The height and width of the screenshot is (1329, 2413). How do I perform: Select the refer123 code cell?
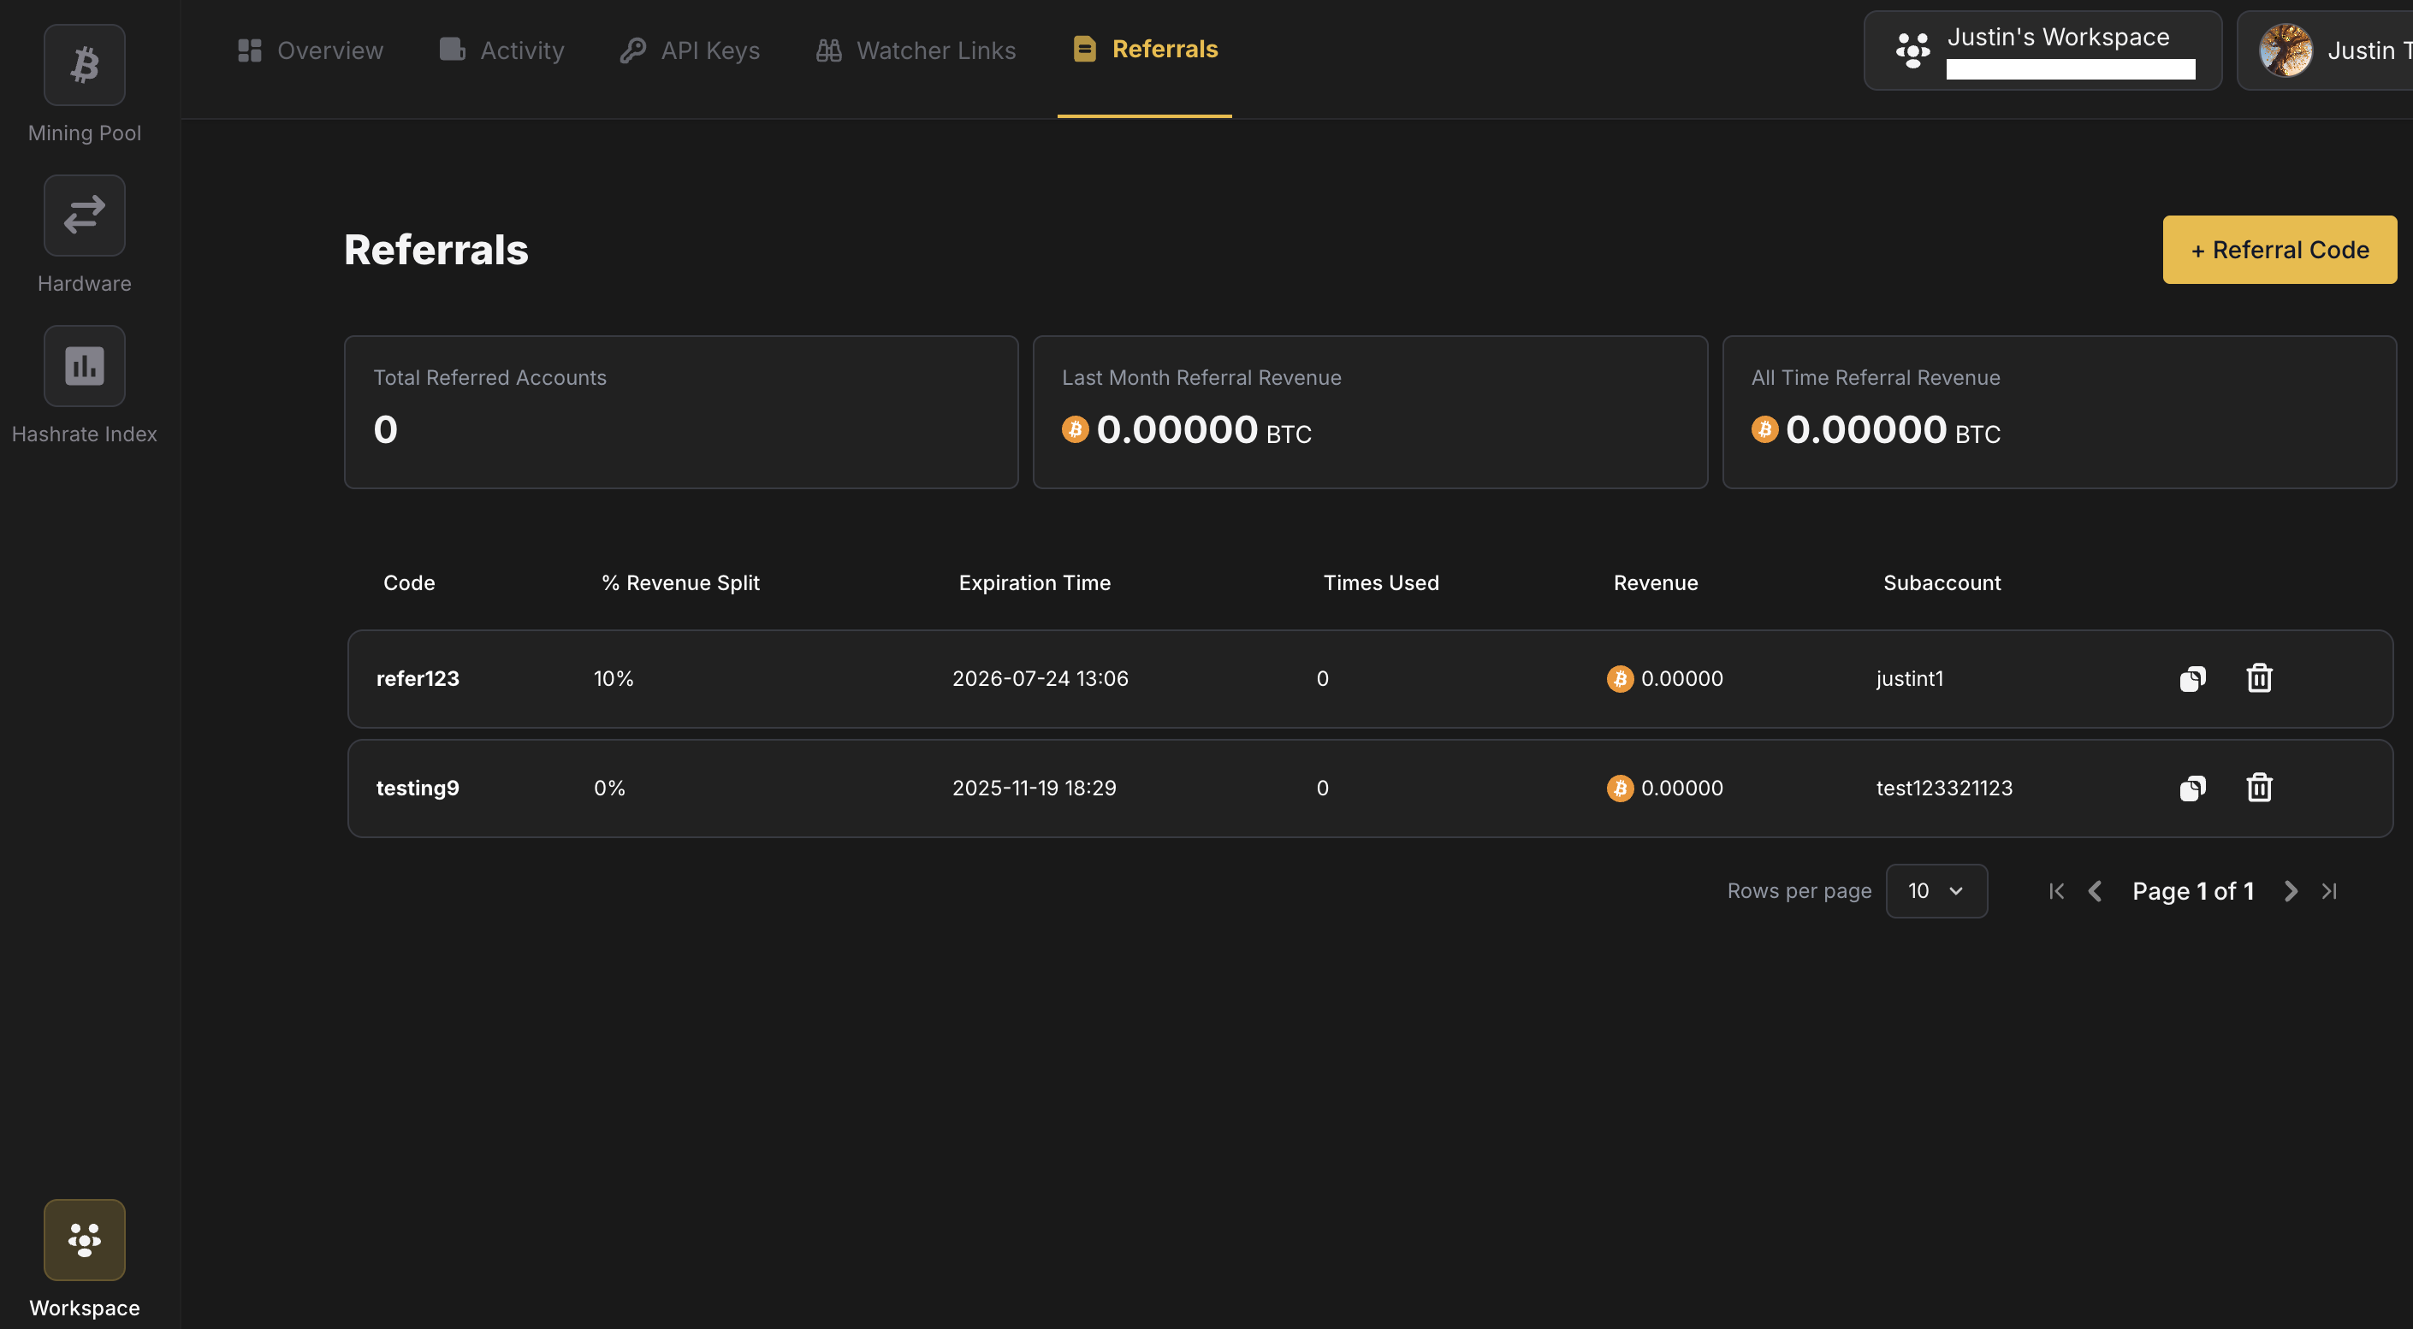click(x=418, y=678)
